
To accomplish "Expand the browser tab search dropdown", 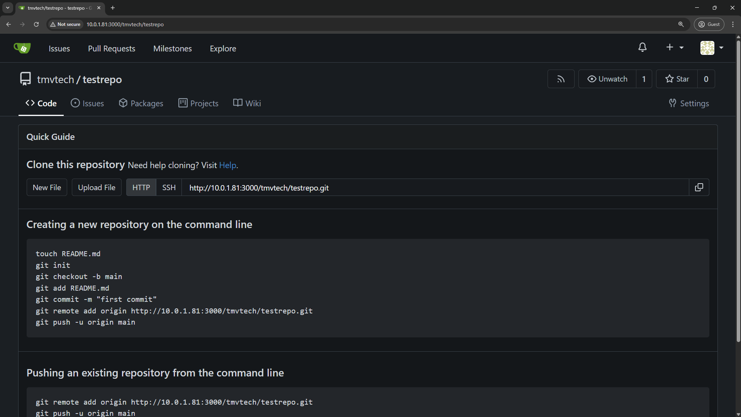I will tap(8, 8).
